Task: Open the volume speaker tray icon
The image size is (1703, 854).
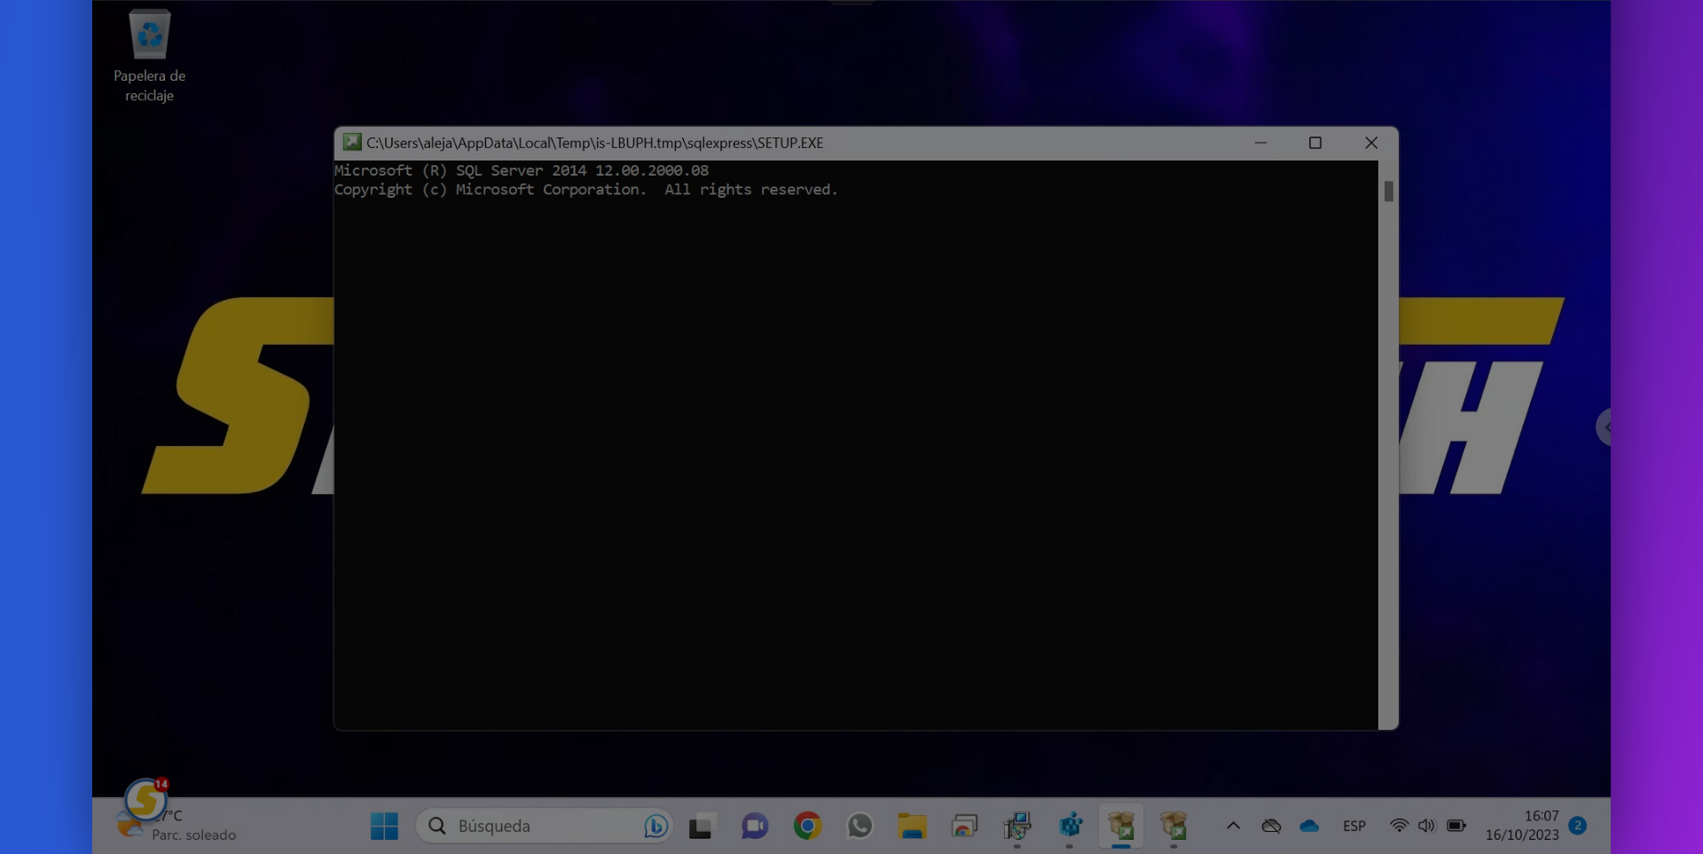Action: (1426, 826)
